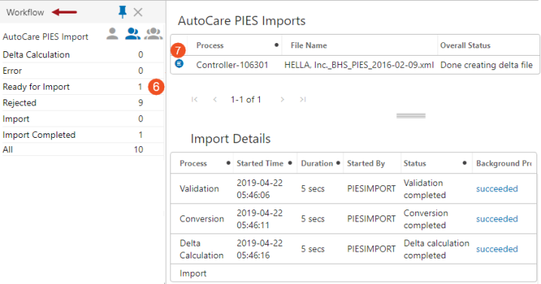Pin the Workflow panel

click(x=122, y=12)
